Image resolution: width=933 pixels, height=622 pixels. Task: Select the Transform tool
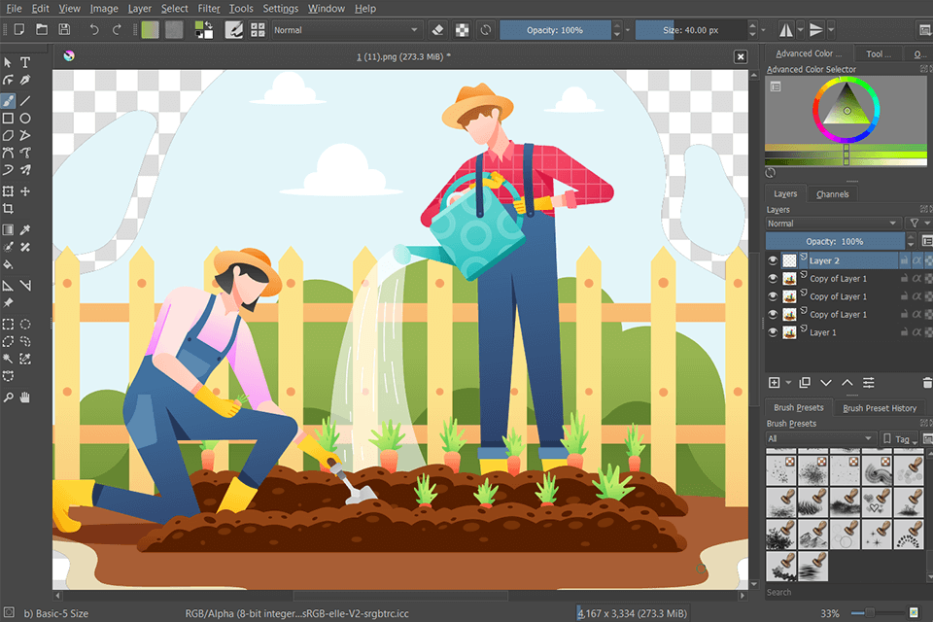click(9, 191)
